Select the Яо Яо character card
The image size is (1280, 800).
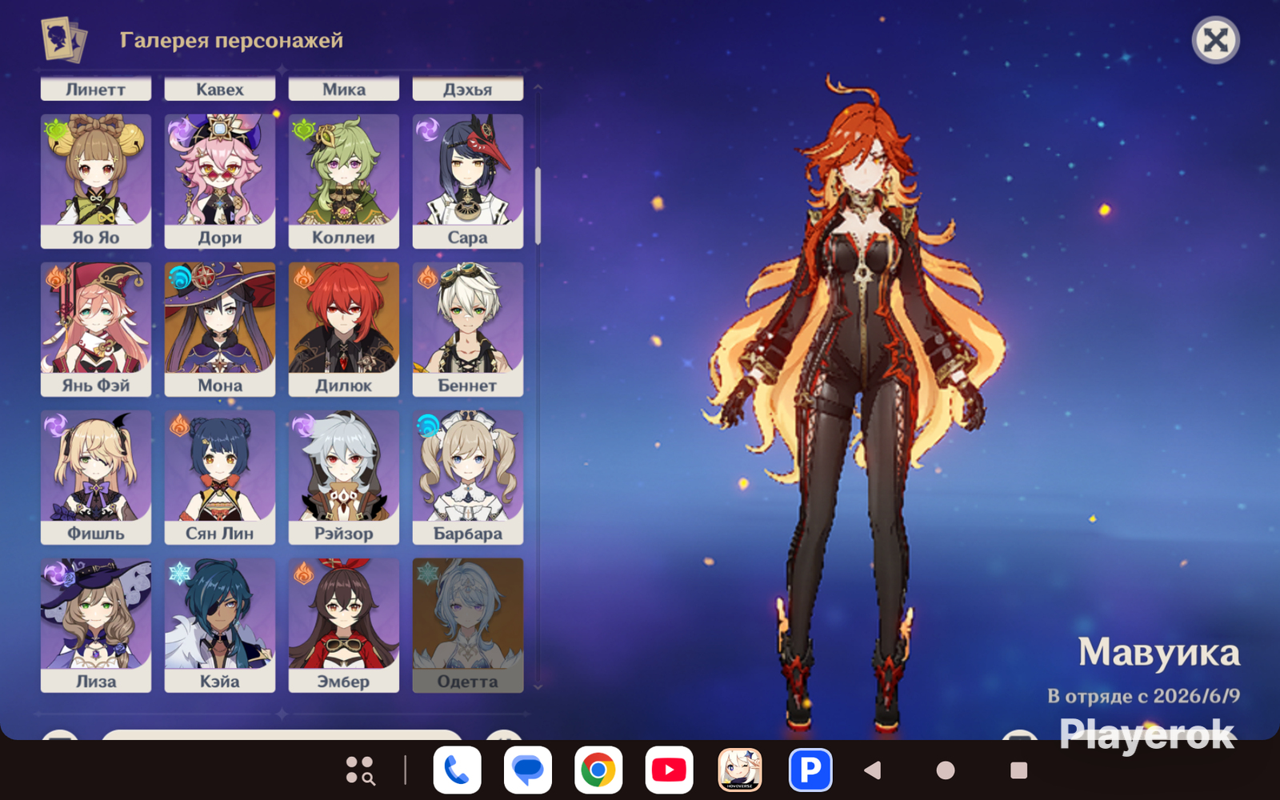click(96, 182)
